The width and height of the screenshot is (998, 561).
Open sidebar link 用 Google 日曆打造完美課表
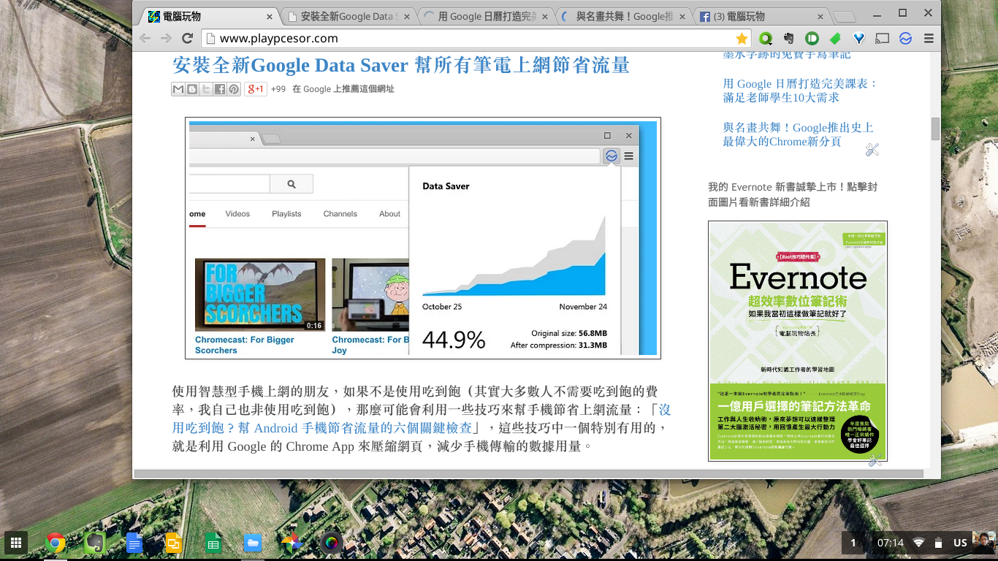pos(800,91)
